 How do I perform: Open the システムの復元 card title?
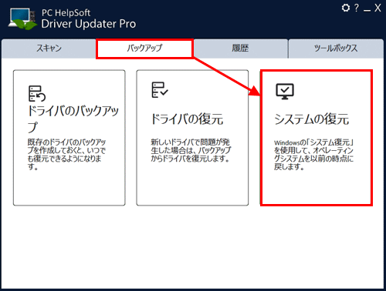point(312,119)
